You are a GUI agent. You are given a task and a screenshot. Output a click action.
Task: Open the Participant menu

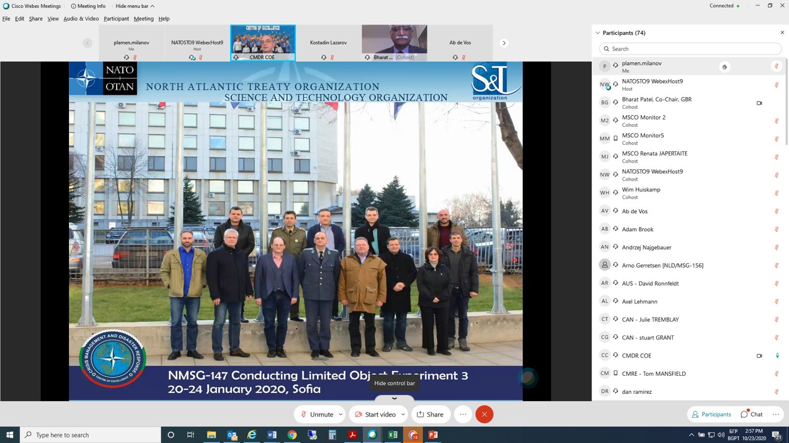[x=116, y=19]
